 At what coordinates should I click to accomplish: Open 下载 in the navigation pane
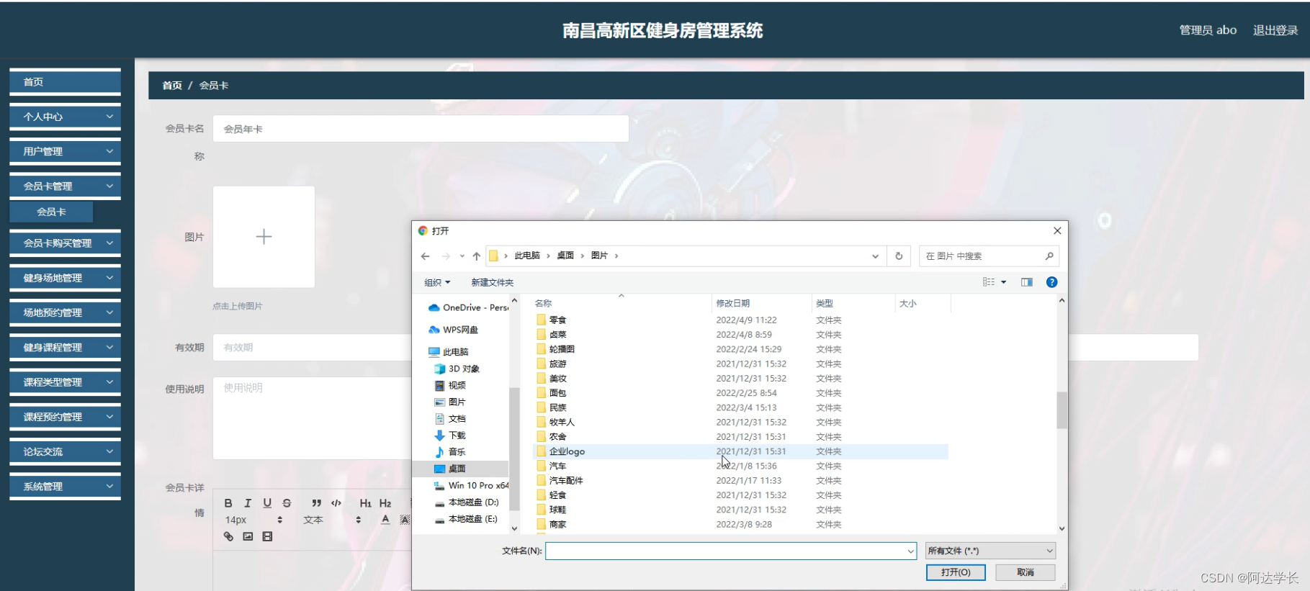coord(450,436)
